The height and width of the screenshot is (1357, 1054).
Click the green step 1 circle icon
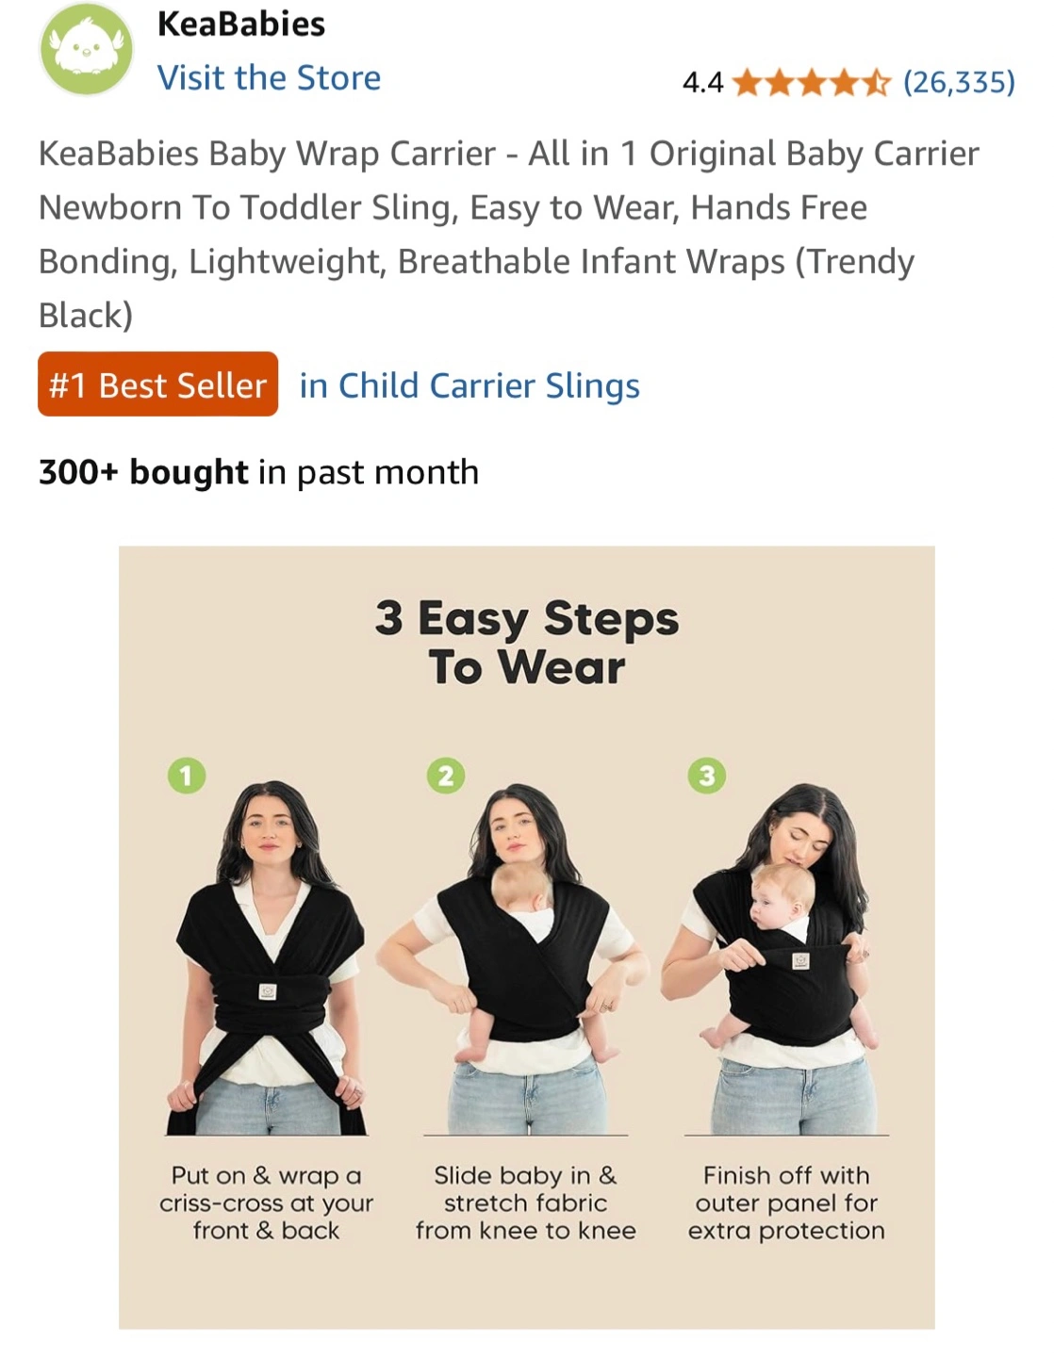[x=187, y=776]
